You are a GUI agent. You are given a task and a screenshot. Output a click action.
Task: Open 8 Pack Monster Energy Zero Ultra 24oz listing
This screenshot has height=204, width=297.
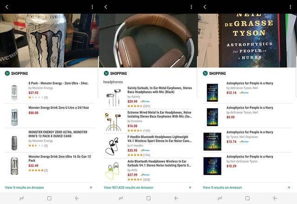click(x=50, y=91)
